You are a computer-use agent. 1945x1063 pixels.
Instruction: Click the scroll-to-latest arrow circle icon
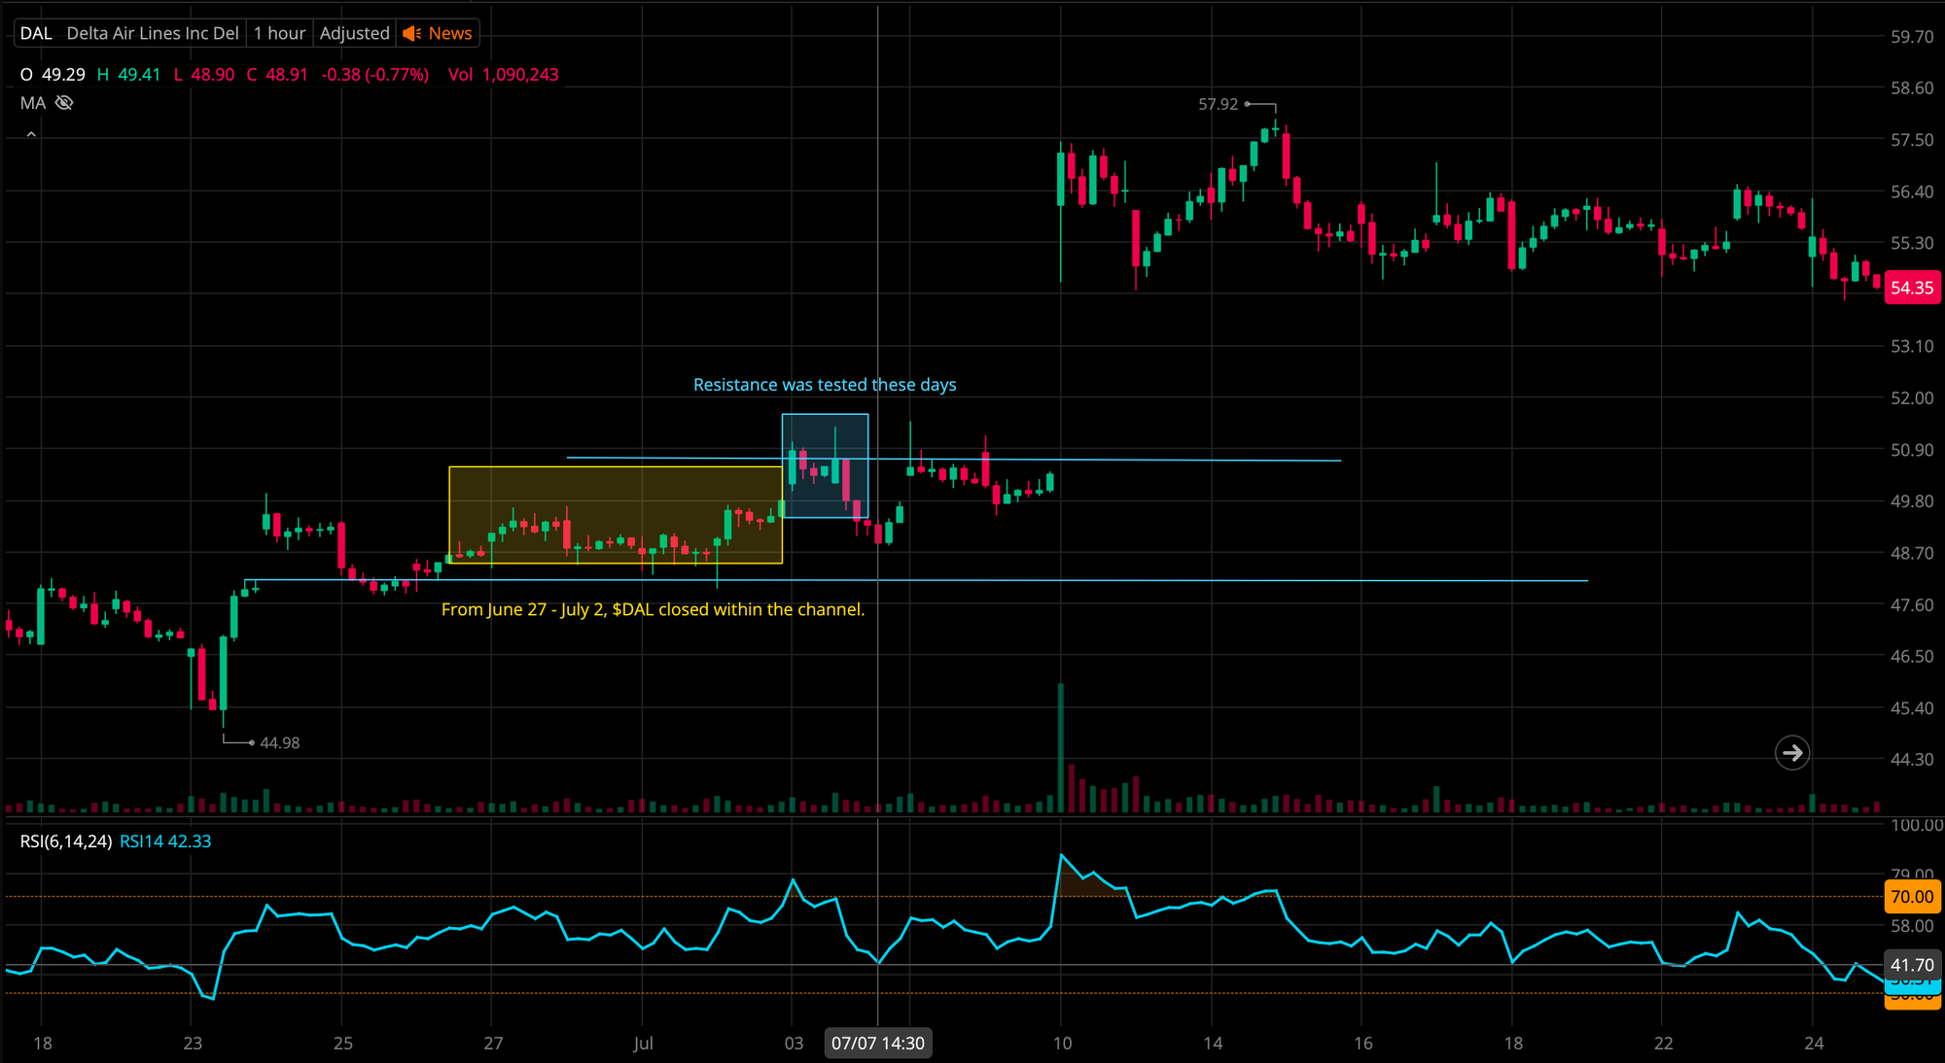pos(1791,753)
